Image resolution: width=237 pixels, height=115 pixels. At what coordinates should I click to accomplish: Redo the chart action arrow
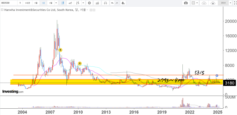[117, 3]
